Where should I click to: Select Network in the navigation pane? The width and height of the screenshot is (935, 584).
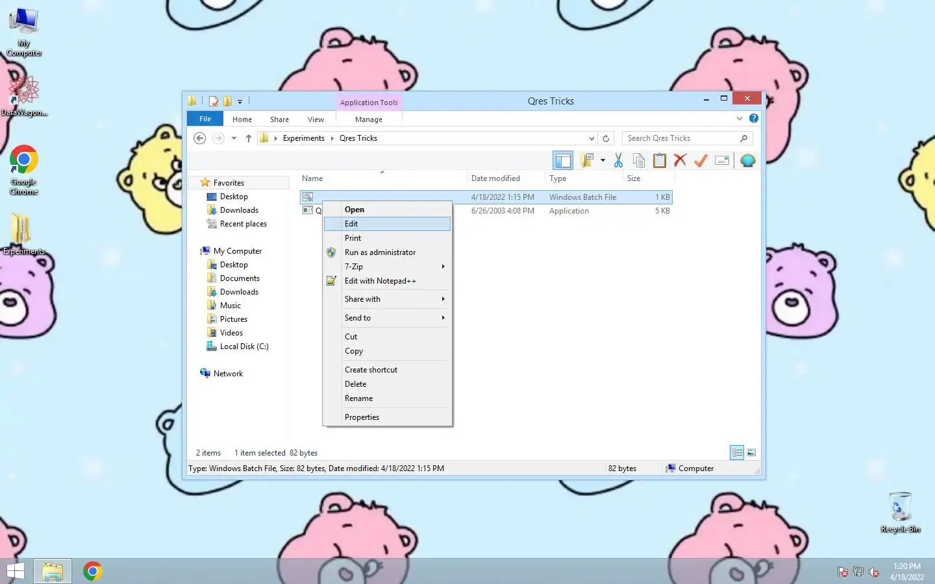pos(221,374)
